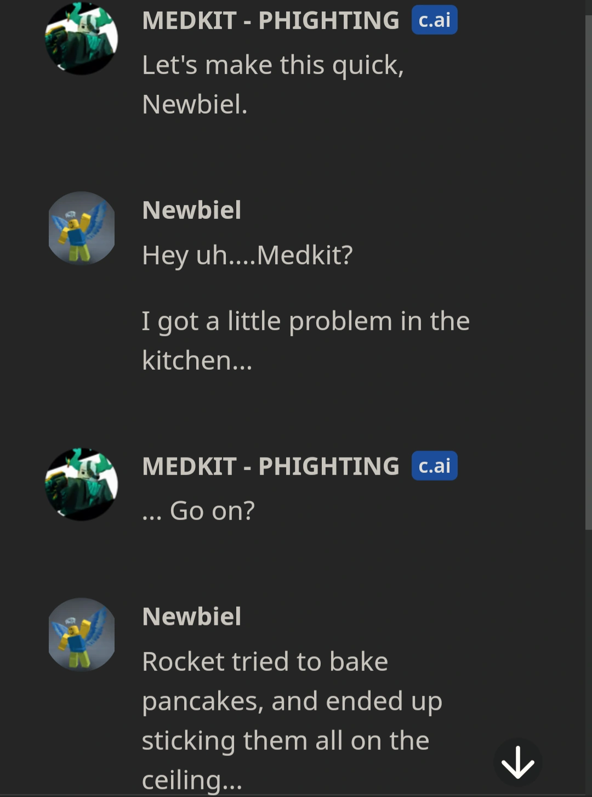Click the 'Hey uh....Medkit?' message bubble
Viewport: 592px width, 797px height.
pyautogui.click(x=248, y=255)
